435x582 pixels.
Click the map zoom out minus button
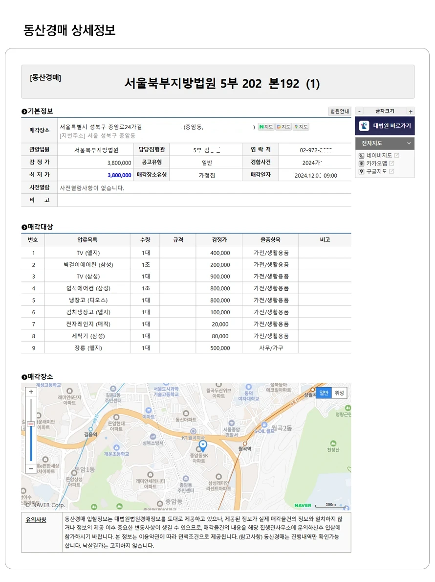(x=31, y=468)
